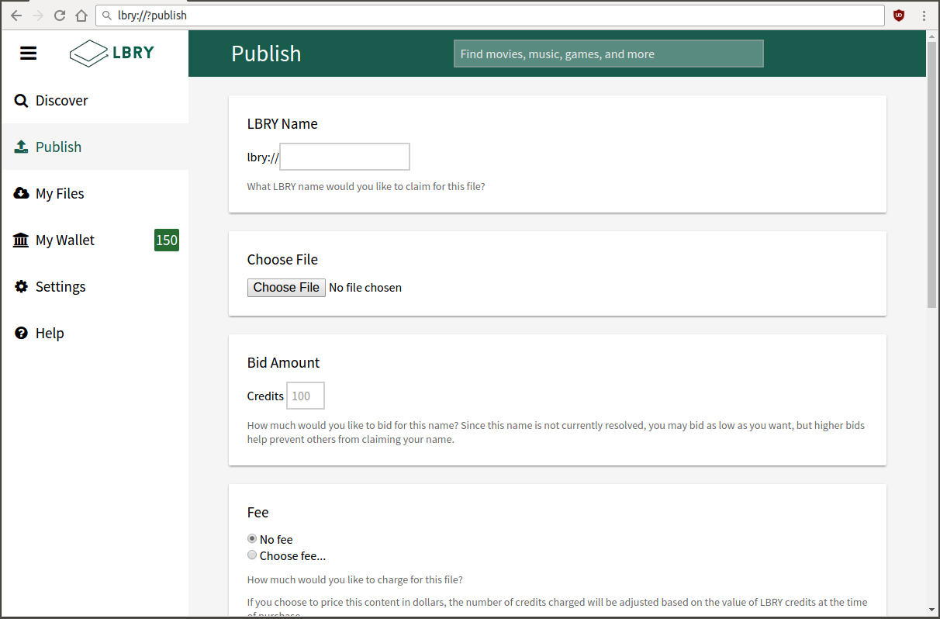Open the browser three-dot menu

pos(924,16)
